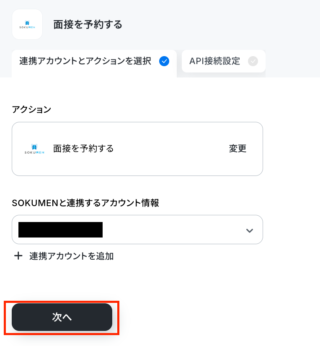Click 連携アカウントを追加 link
The image size is (320, 346).
71,256
